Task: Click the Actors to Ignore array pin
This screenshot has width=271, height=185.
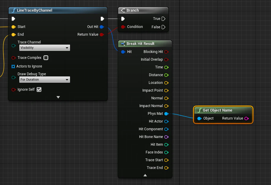Action: pyautogui.click(x=13, y=66)
